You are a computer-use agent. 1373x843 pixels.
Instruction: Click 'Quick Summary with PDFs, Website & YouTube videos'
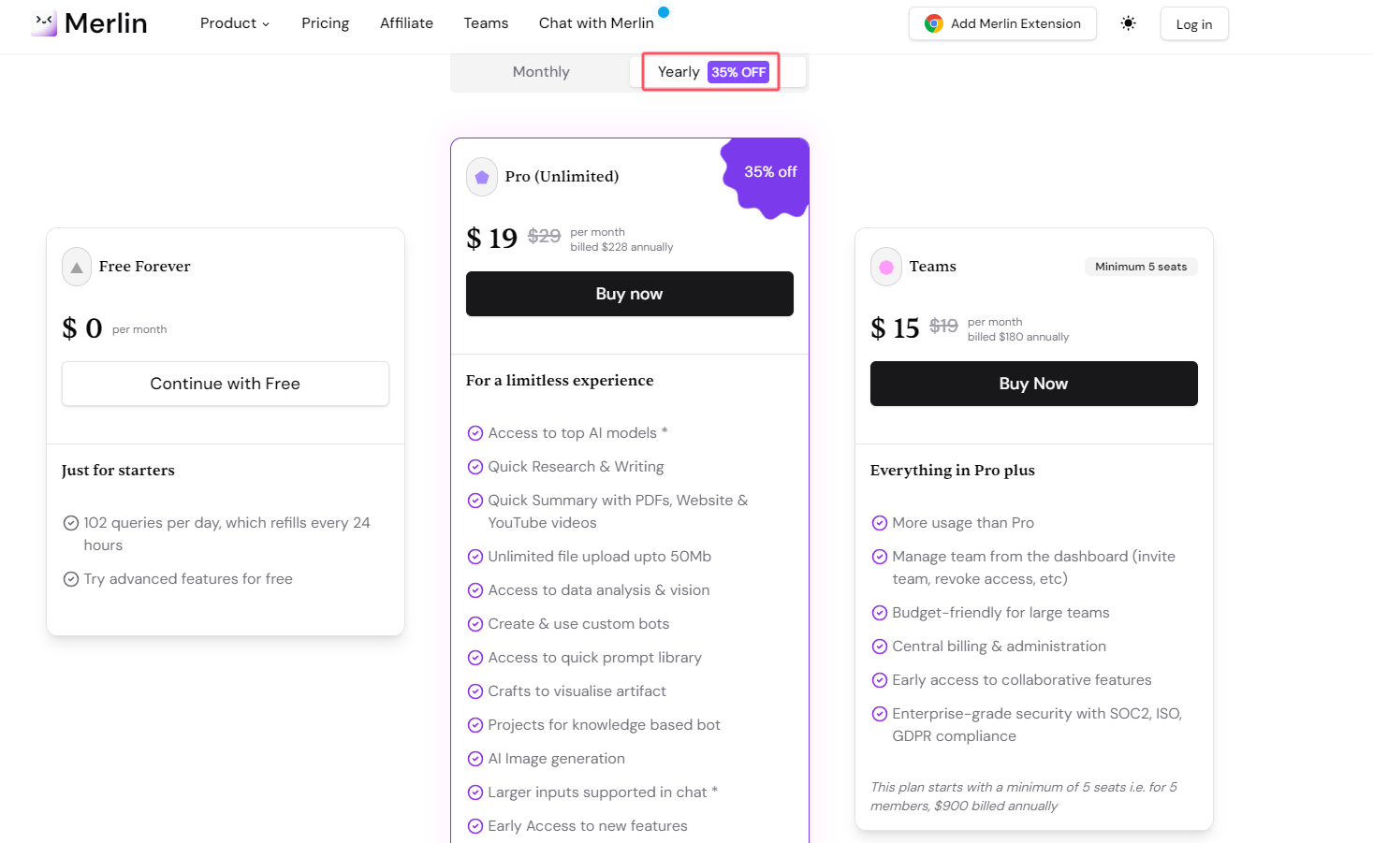click(618, 512)
